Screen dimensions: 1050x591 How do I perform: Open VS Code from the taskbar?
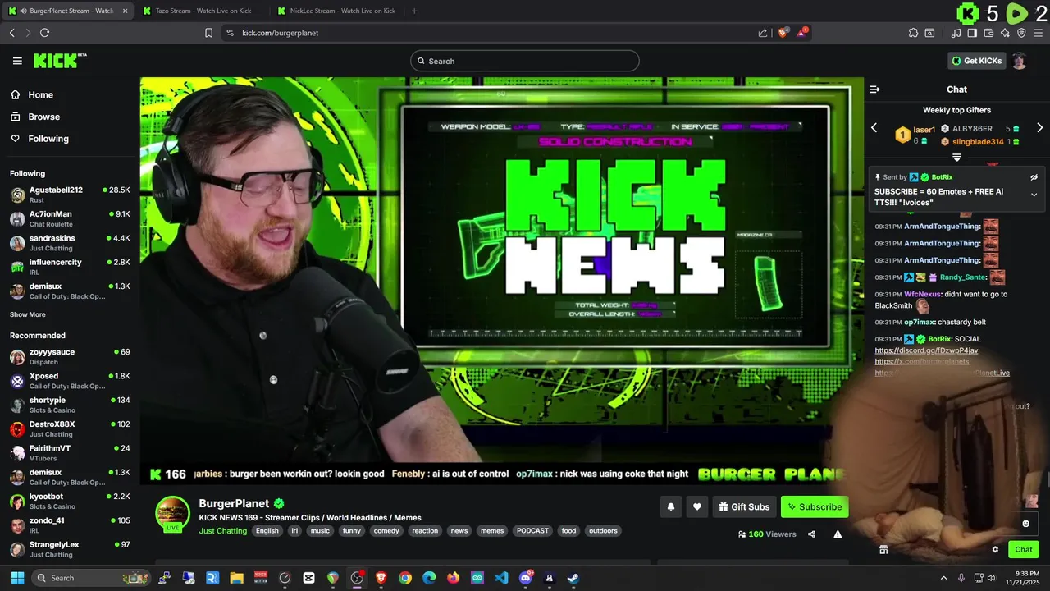pos(501,578)
